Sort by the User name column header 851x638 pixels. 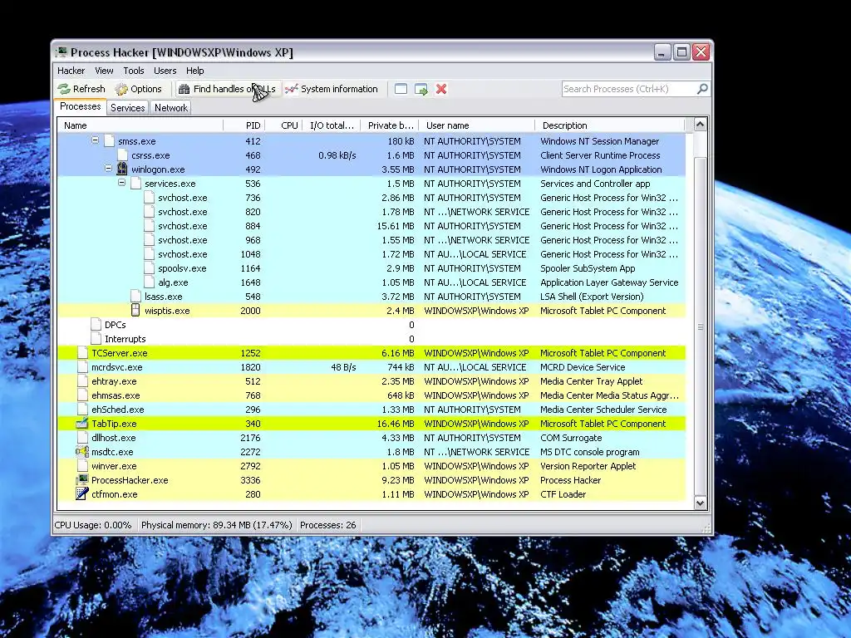[x=476, y=125]
